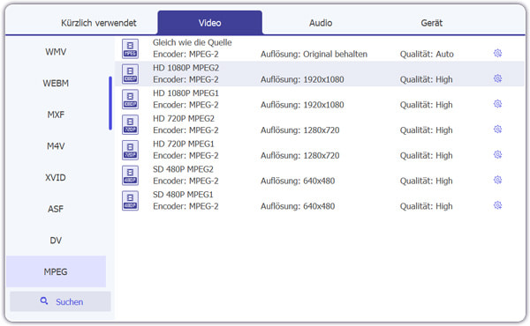Select DV format in sidebar
This screenshot has height=326, width=530.
pos(56,241)
